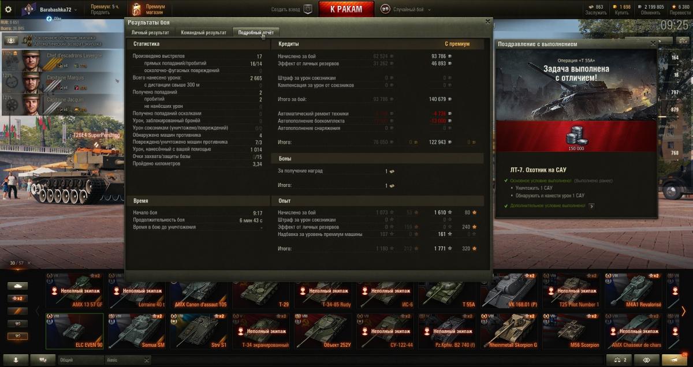
Task: Select Rheinmetall Skorpion G tank
Action: tap(509, 331)
